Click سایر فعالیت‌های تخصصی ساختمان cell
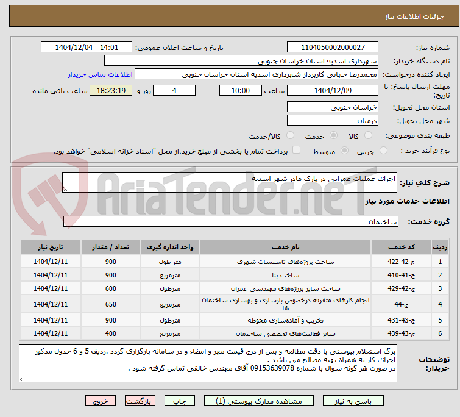 click(x=285, y=333)
